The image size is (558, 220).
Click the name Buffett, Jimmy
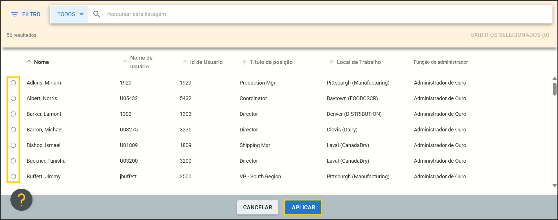[44, 177]
